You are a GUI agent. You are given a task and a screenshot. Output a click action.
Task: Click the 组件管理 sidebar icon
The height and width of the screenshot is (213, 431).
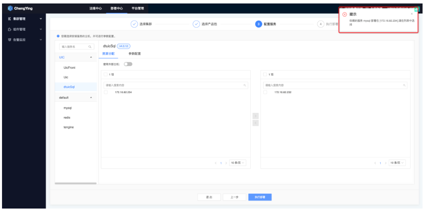point(9,29)
